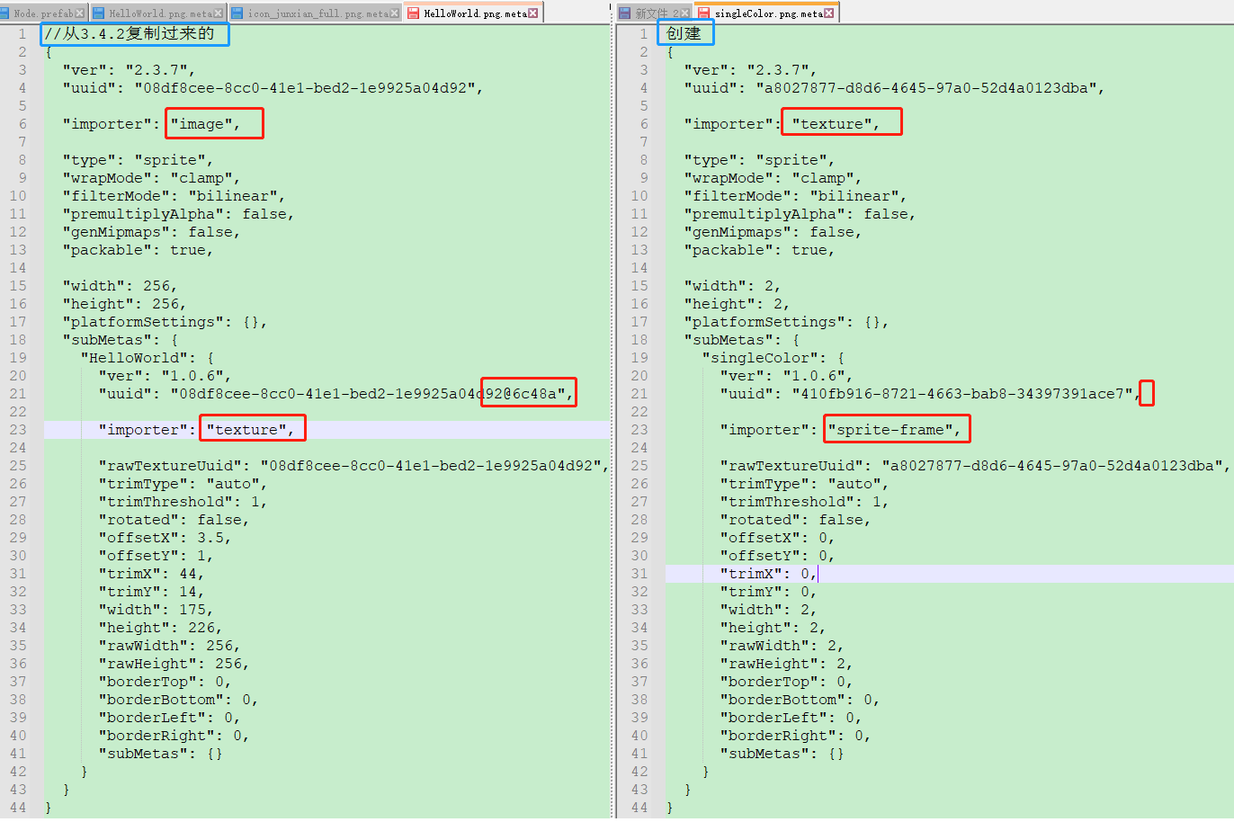
Task: Click the "width": 175 line
Action: 156,610
